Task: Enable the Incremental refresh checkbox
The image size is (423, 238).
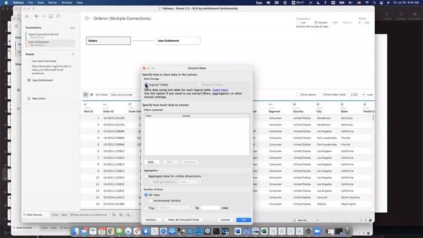Action: [x=151, y=201]
